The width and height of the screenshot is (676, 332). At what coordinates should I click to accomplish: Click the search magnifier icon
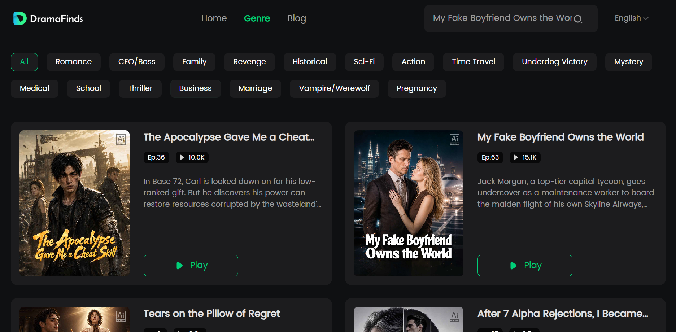pos(578,19)
